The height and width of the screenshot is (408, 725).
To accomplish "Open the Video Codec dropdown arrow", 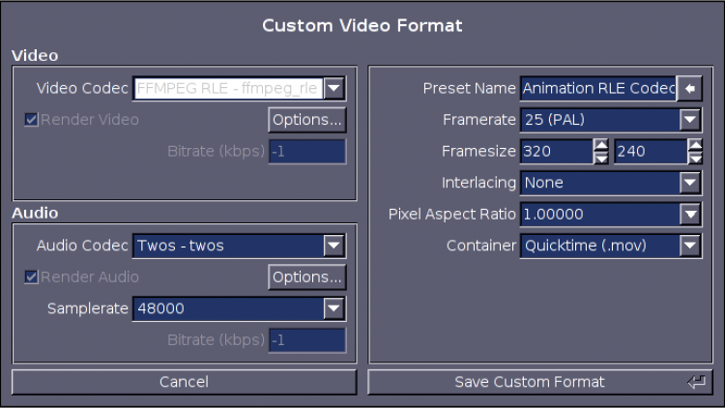I will click(x=333, y=88).
